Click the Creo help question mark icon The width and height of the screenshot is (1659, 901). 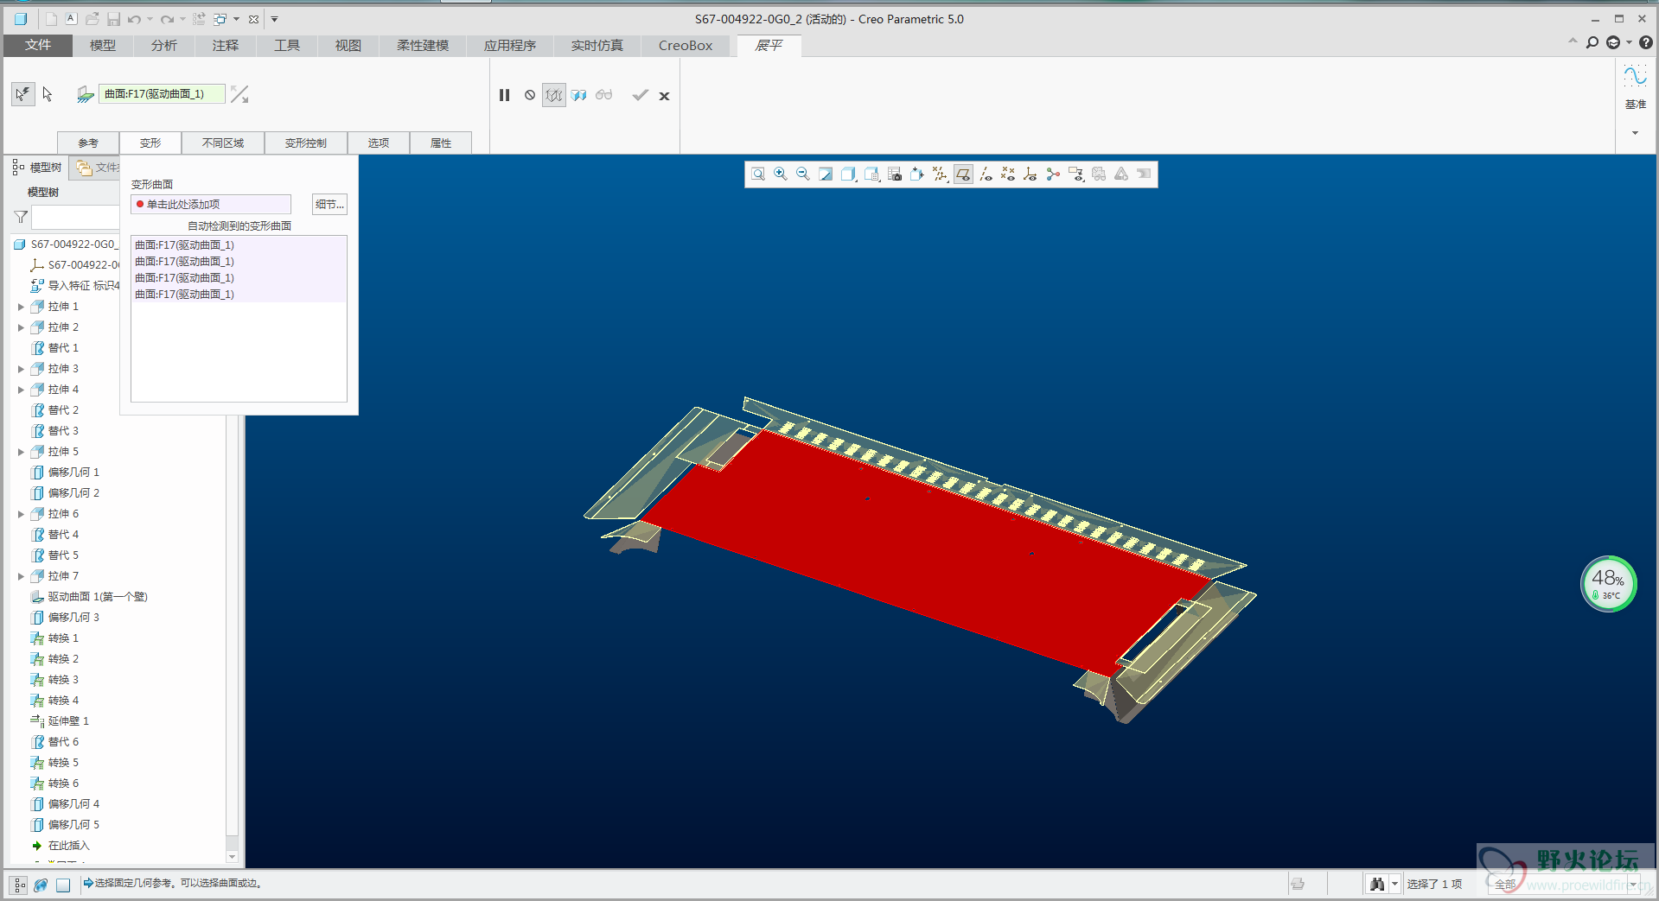[x=1645, y=42]
